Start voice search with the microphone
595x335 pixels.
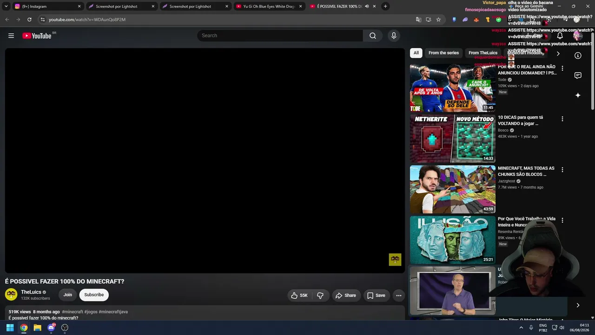[394, 36]
